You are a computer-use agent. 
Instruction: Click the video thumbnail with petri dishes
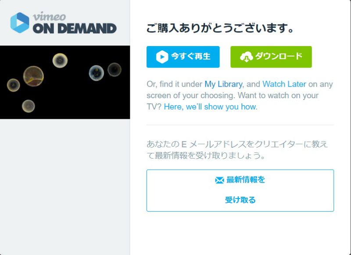tap(65, 82)
